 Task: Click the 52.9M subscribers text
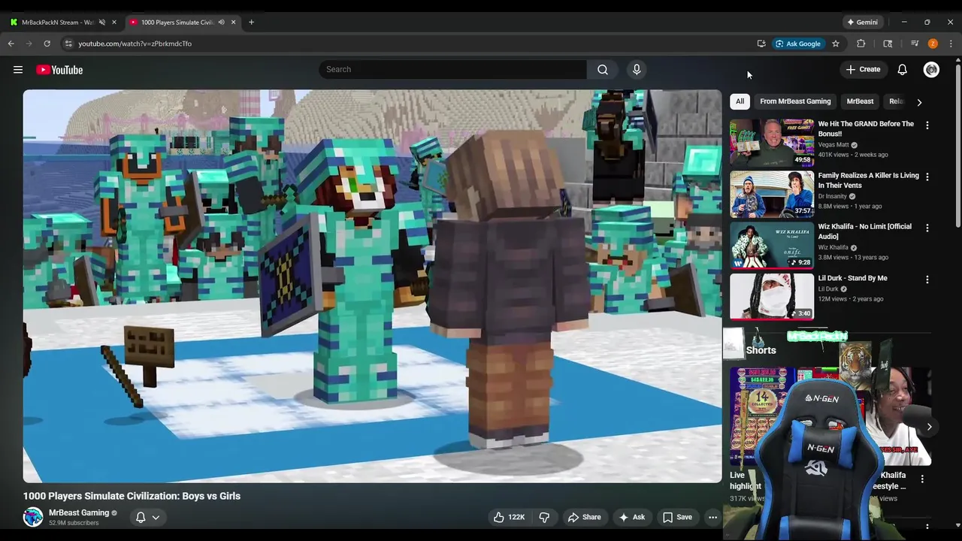pyautogui.click(x=74, y=523)
